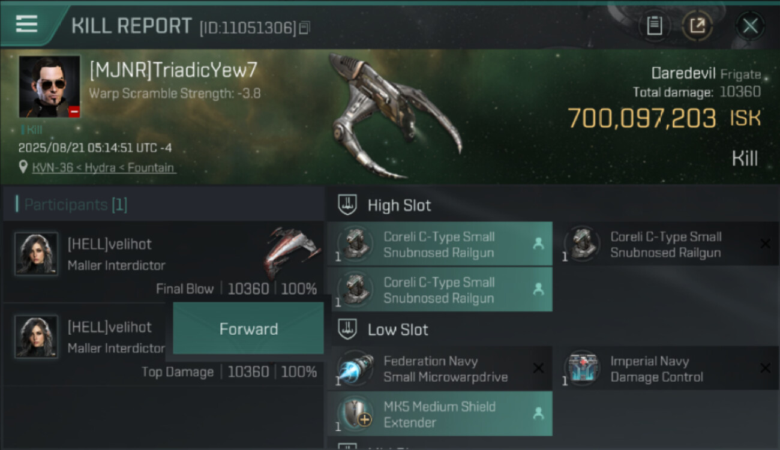Click the Maller Interdictor ship icon
This screenshot has width=780, height=450.
click(x=292, y=251)
